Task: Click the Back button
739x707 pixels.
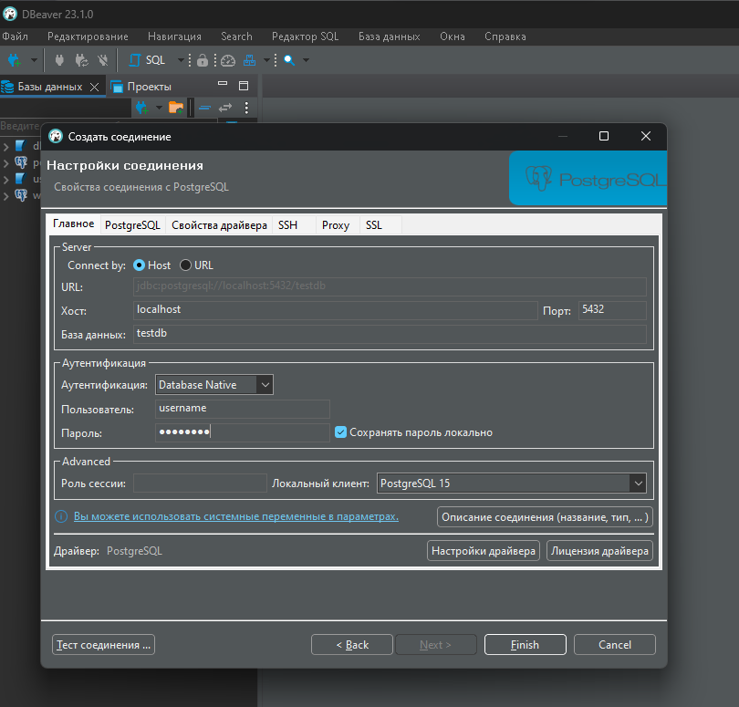Action: click(352, 644)
